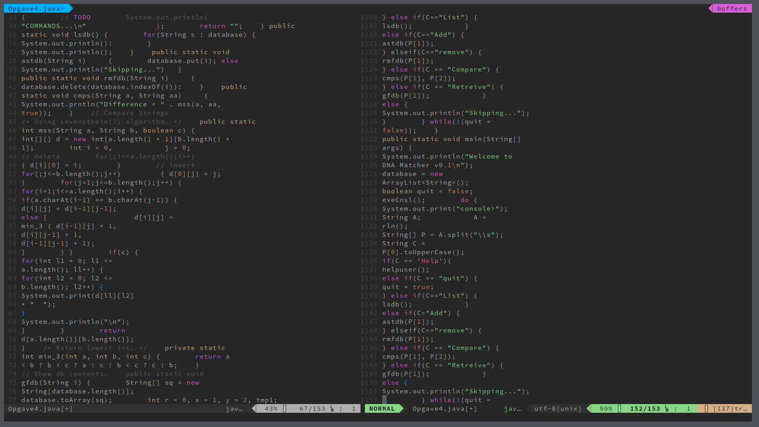Click the utf-8[unix] encoding segment
This screenshot has width=759, height=427.
(x=558, y=409)
